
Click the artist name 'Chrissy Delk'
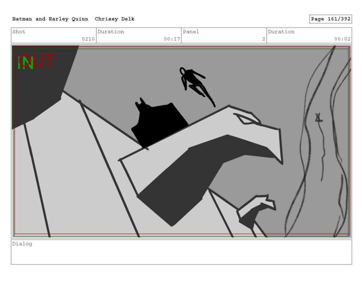coord(115,19)
